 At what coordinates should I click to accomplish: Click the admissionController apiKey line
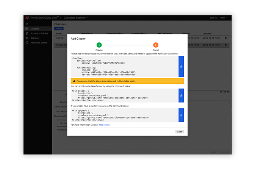click(x=103, y=63)
